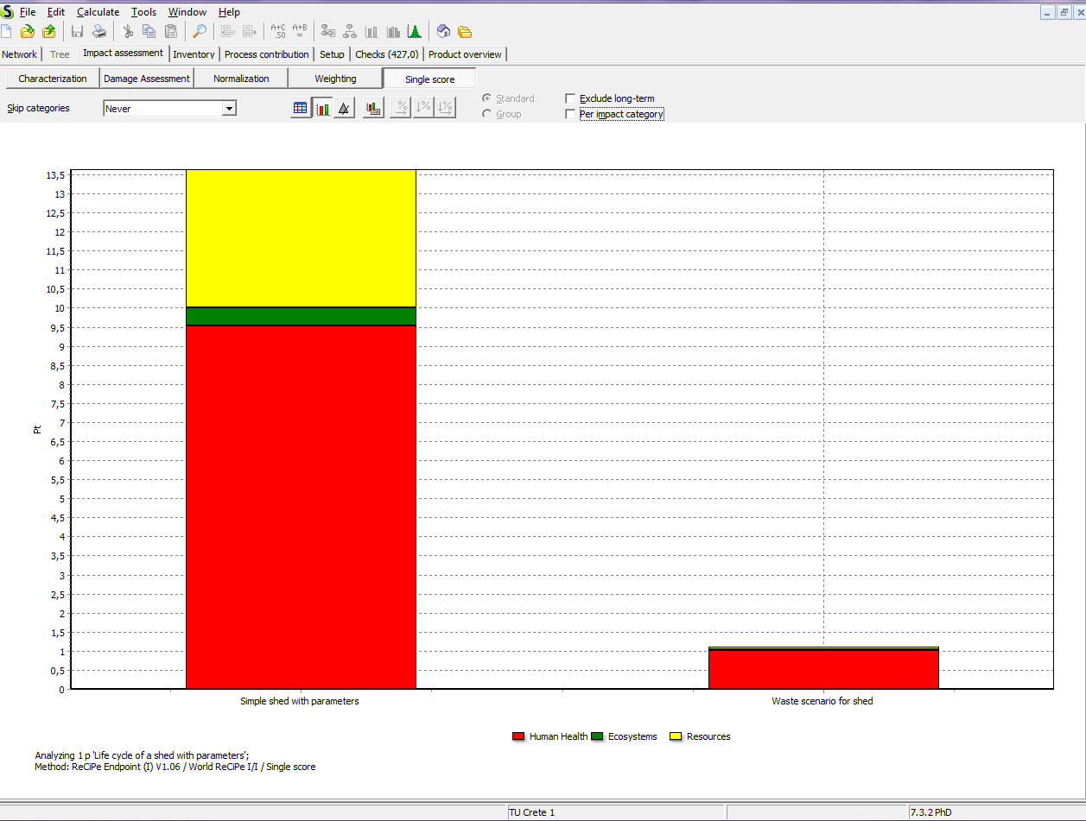Click the yellow Resources segment of shed bar

tap(301, 238)
